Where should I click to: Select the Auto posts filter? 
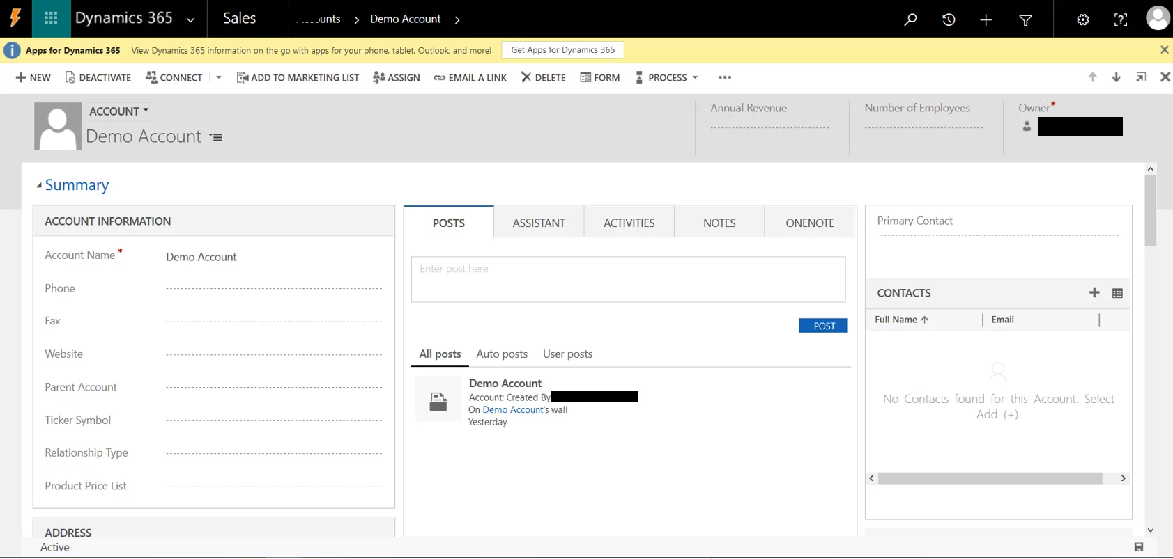pyautogui.click(x=502, y=354)
